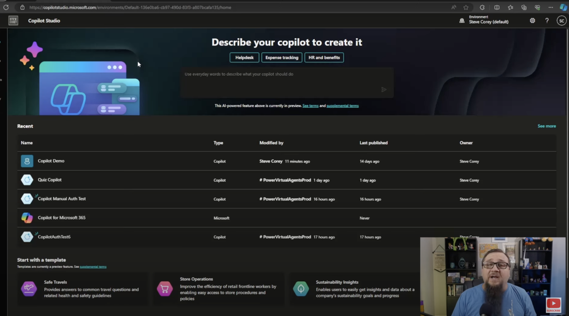
Task: Click See more in Recent section
Action: click(546, 126)
